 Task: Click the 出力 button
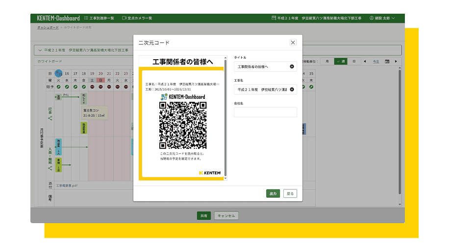(273, 193)
